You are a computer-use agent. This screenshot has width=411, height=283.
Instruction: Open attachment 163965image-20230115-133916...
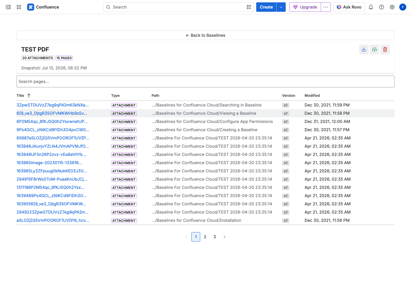tap(49, 163)
